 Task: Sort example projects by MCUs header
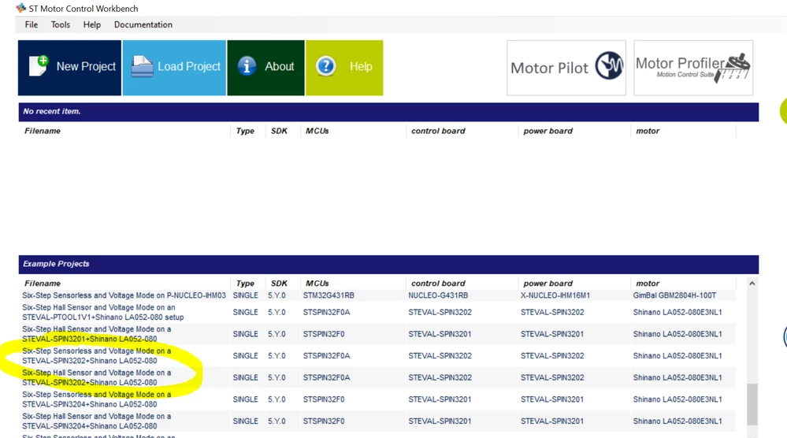pos(317,284)
